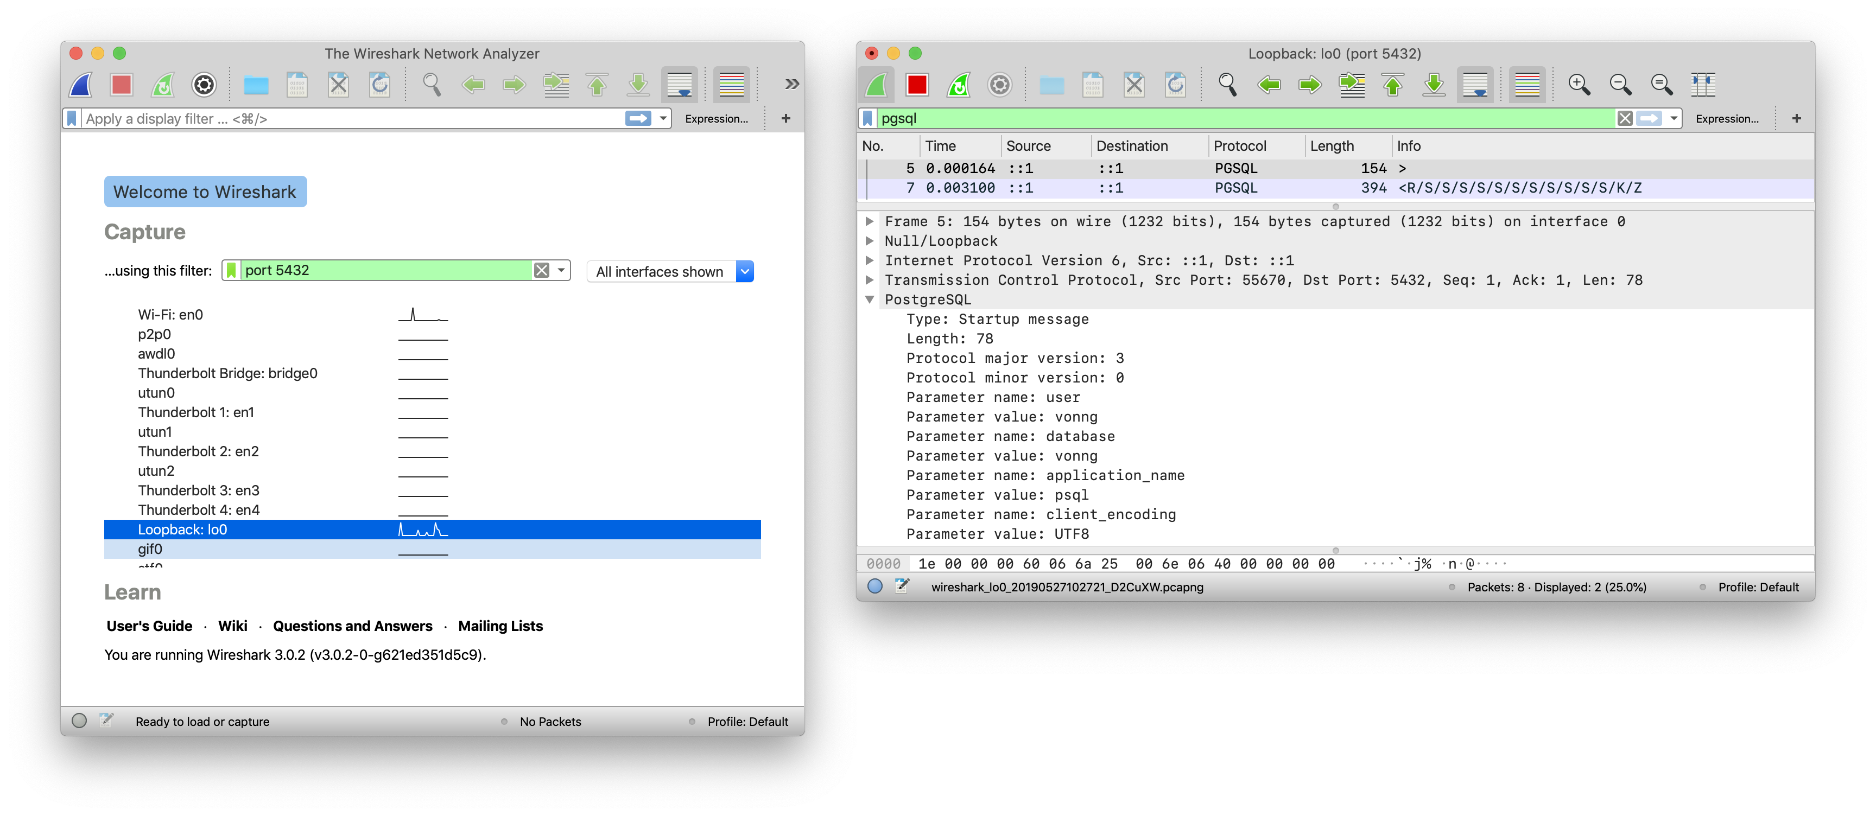1876x816 pixels.
Task: Select the Wi-Fi: en0 interface
Action: click(170, 315)
